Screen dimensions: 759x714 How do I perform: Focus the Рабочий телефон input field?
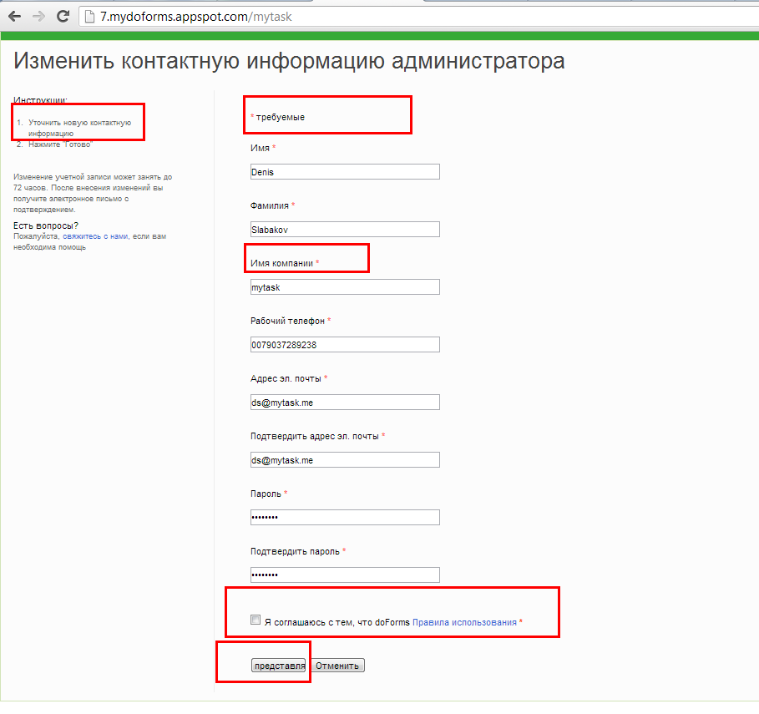345,345
